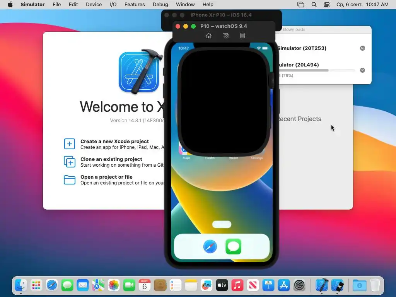Open Photos from the Dock

pos(114,285)
